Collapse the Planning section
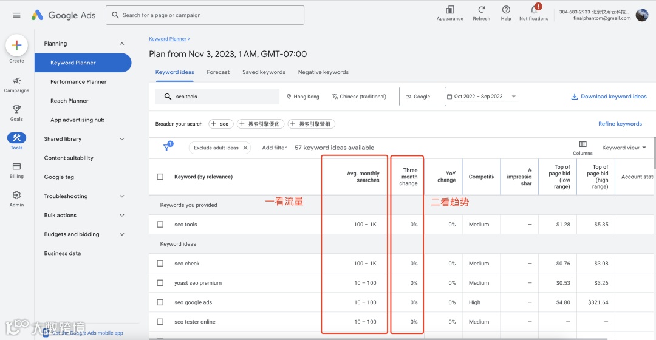 [x=121, y=44]
